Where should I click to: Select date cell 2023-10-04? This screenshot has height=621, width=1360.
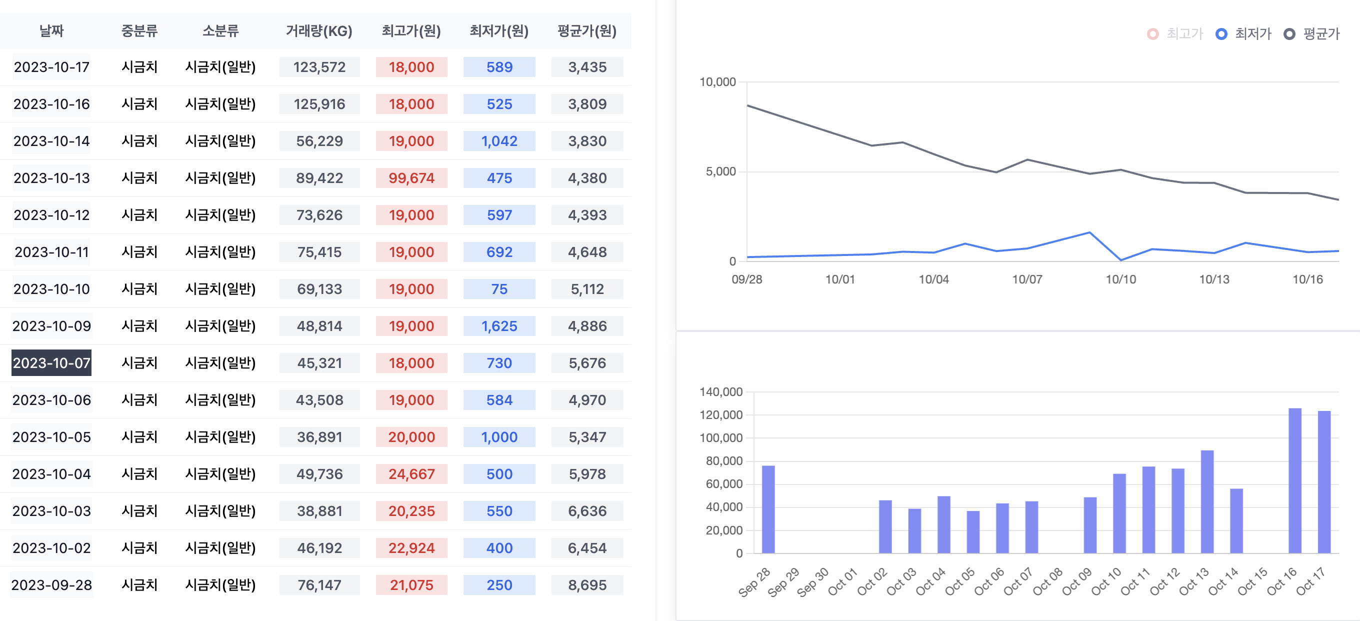pos(51,473)
